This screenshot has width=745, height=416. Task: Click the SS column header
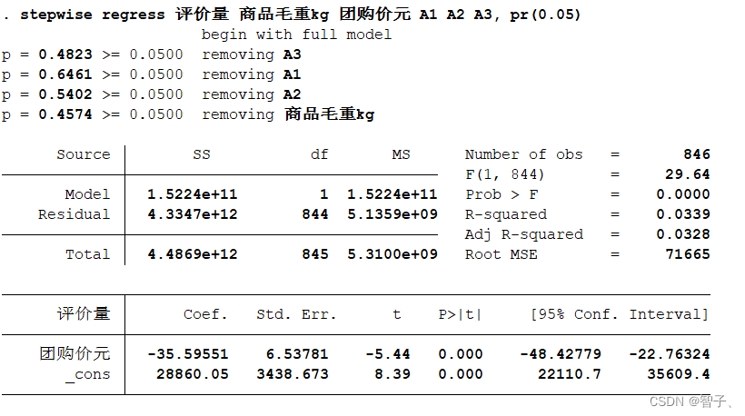click(202, 154)
